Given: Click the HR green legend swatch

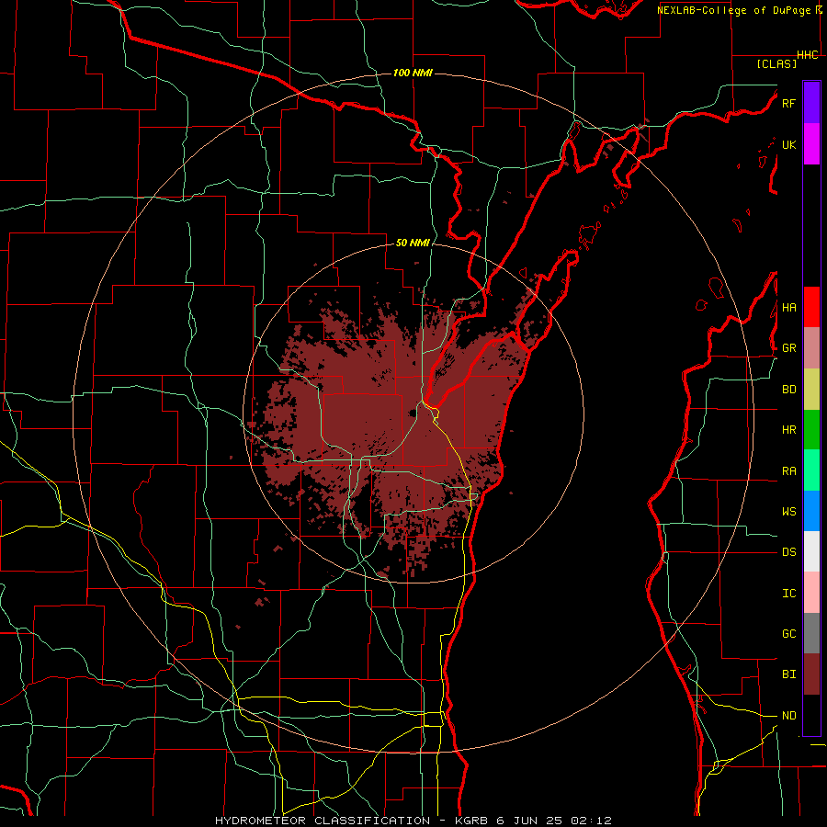Looking at the screenshot, I should click(x=811, y=429).
